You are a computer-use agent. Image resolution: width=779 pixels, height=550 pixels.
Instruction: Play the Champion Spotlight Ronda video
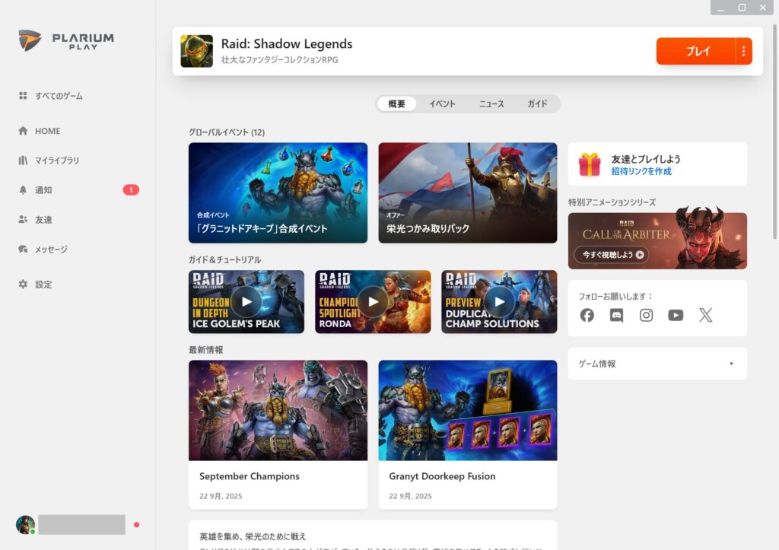(x=373, y=301)
